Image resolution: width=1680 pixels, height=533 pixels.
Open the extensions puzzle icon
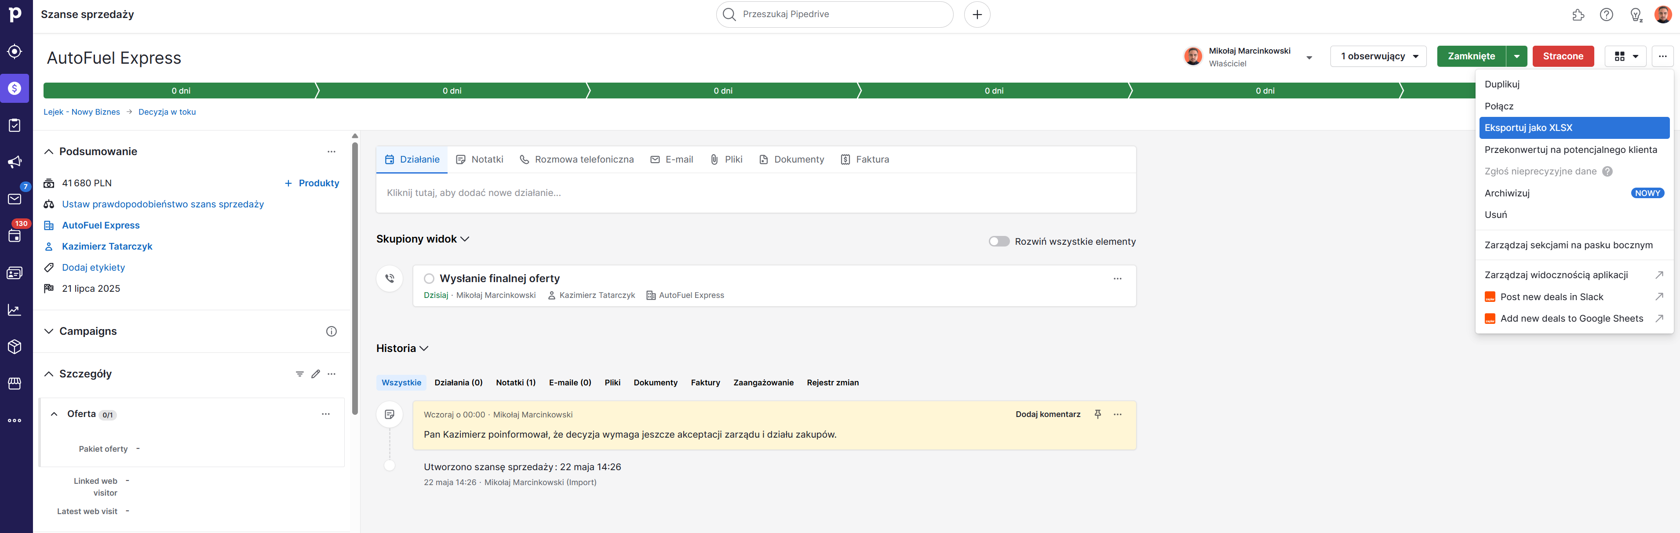(x=1578, y=15)
